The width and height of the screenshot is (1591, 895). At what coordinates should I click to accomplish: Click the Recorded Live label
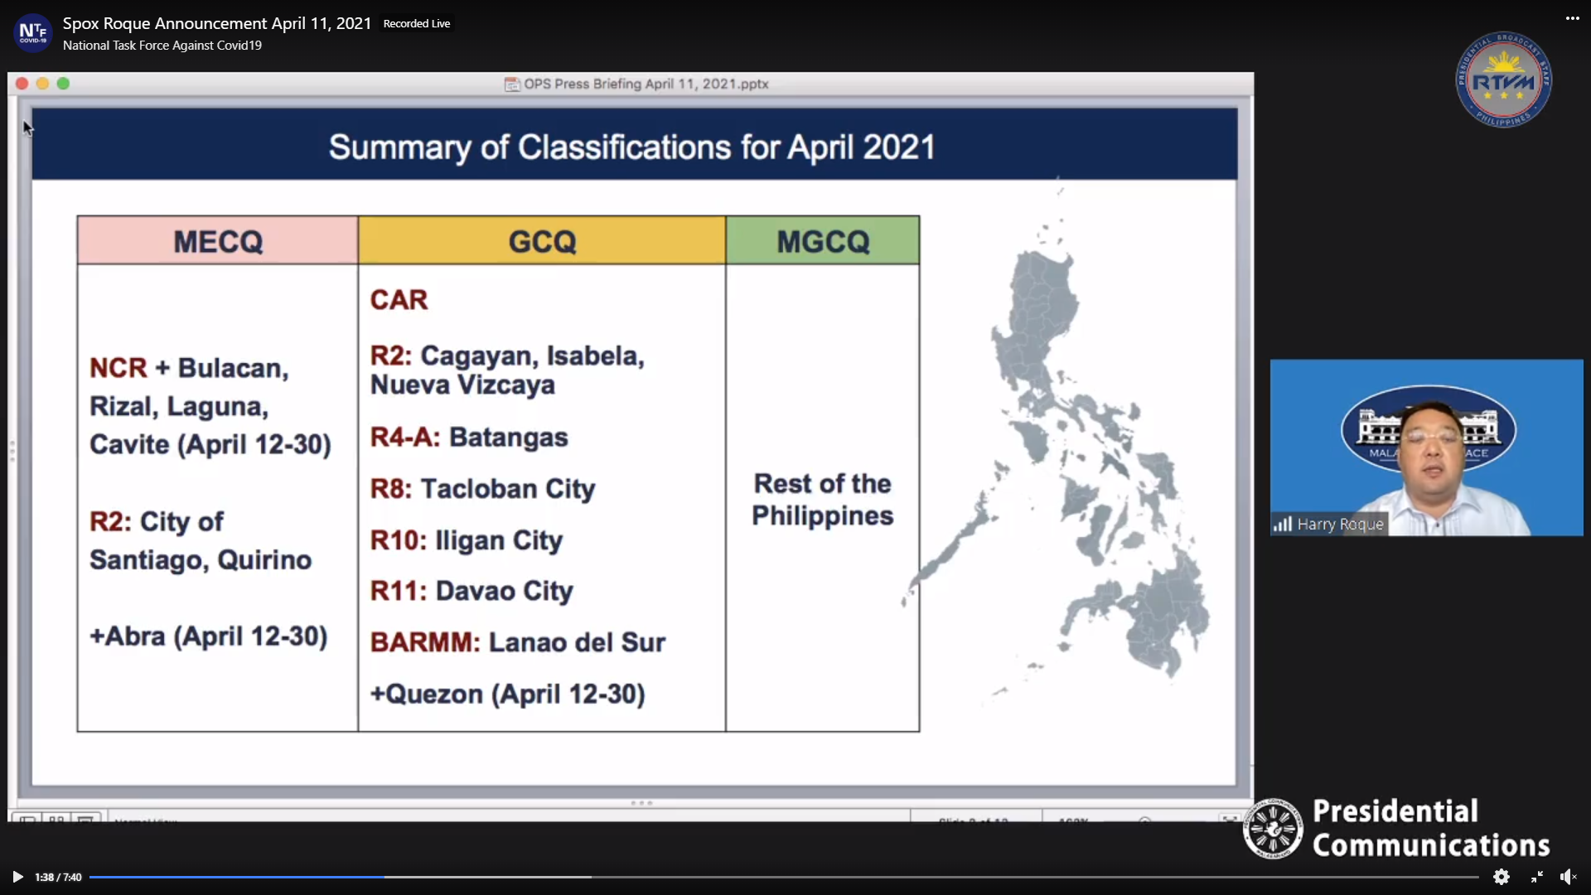point(417,24)
